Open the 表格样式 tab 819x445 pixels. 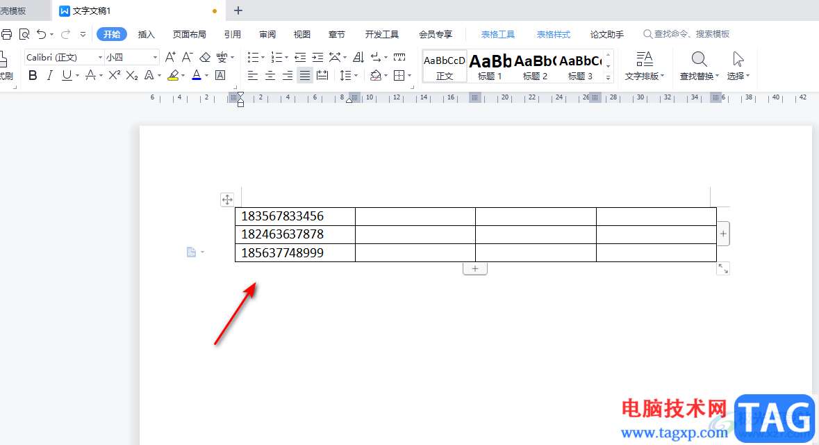pyautogui.click(x=554, y=35)
